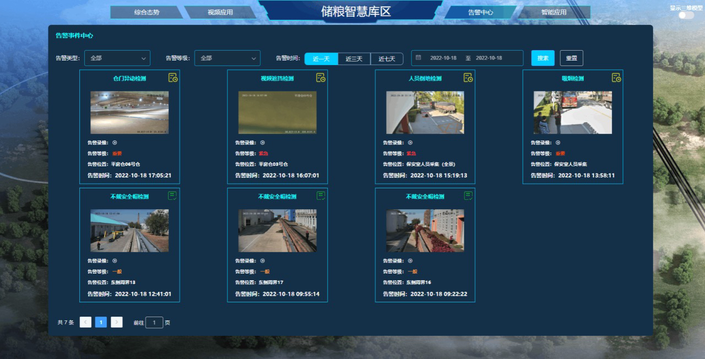This screenshot has height=359, width=705.
Task: Click the 前往 page number input box
Action: (x=154, y=323)
